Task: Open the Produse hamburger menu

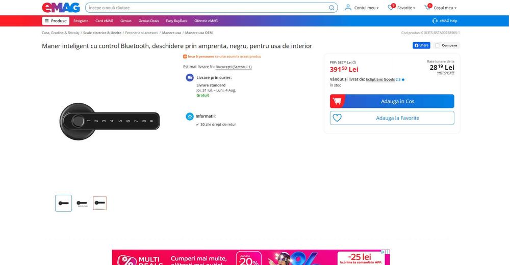Action: tap(56, 21)
